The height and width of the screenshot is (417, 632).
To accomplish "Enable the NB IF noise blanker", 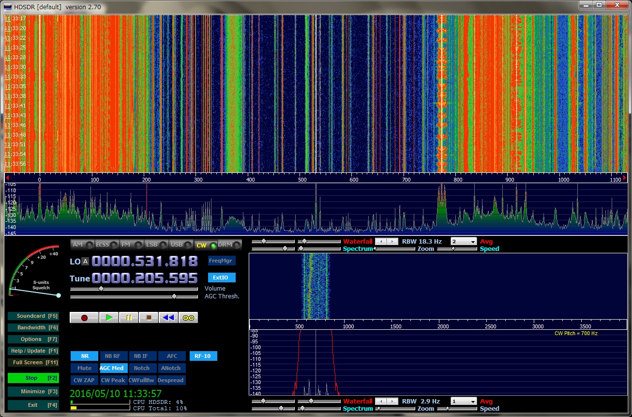I will click(x=142, y=356).
